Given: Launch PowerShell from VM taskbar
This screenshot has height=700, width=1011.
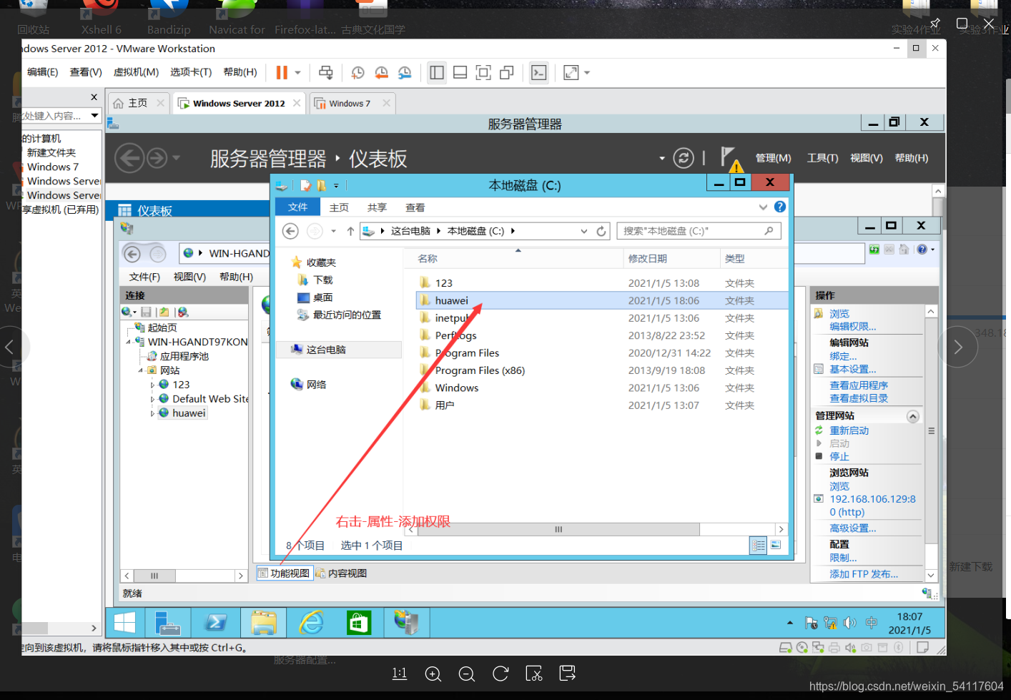Looking at the screenshot, I should click(216, 623).
